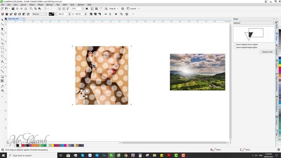
Task: Select the Shape edit tool
Action: click(2, 24)
